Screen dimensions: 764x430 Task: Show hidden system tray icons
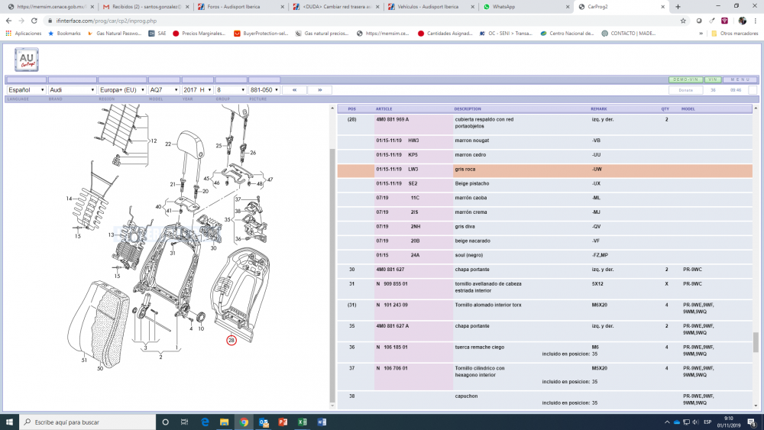[666, 422]
